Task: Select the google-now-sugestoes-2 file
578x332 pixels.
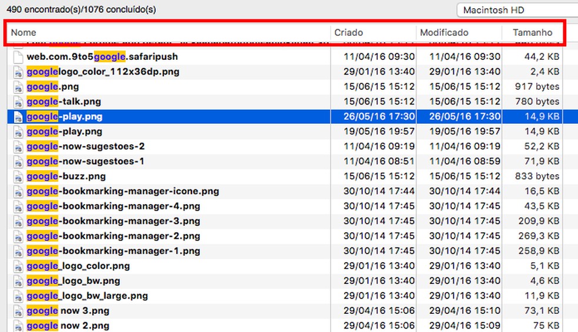Action: coord(86,146)
